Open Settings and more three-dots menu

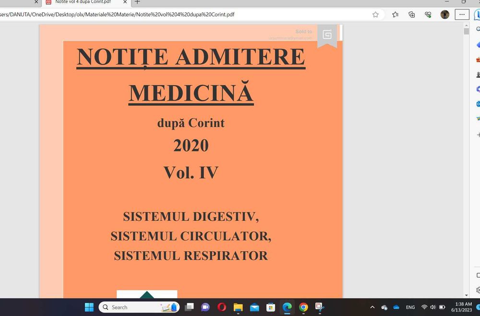pos(462,14)
